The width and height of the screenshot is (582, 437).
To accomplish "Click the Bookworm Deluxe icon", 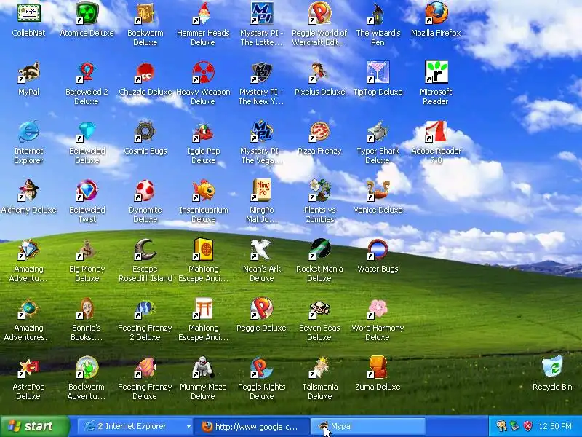I will (145, 13).
